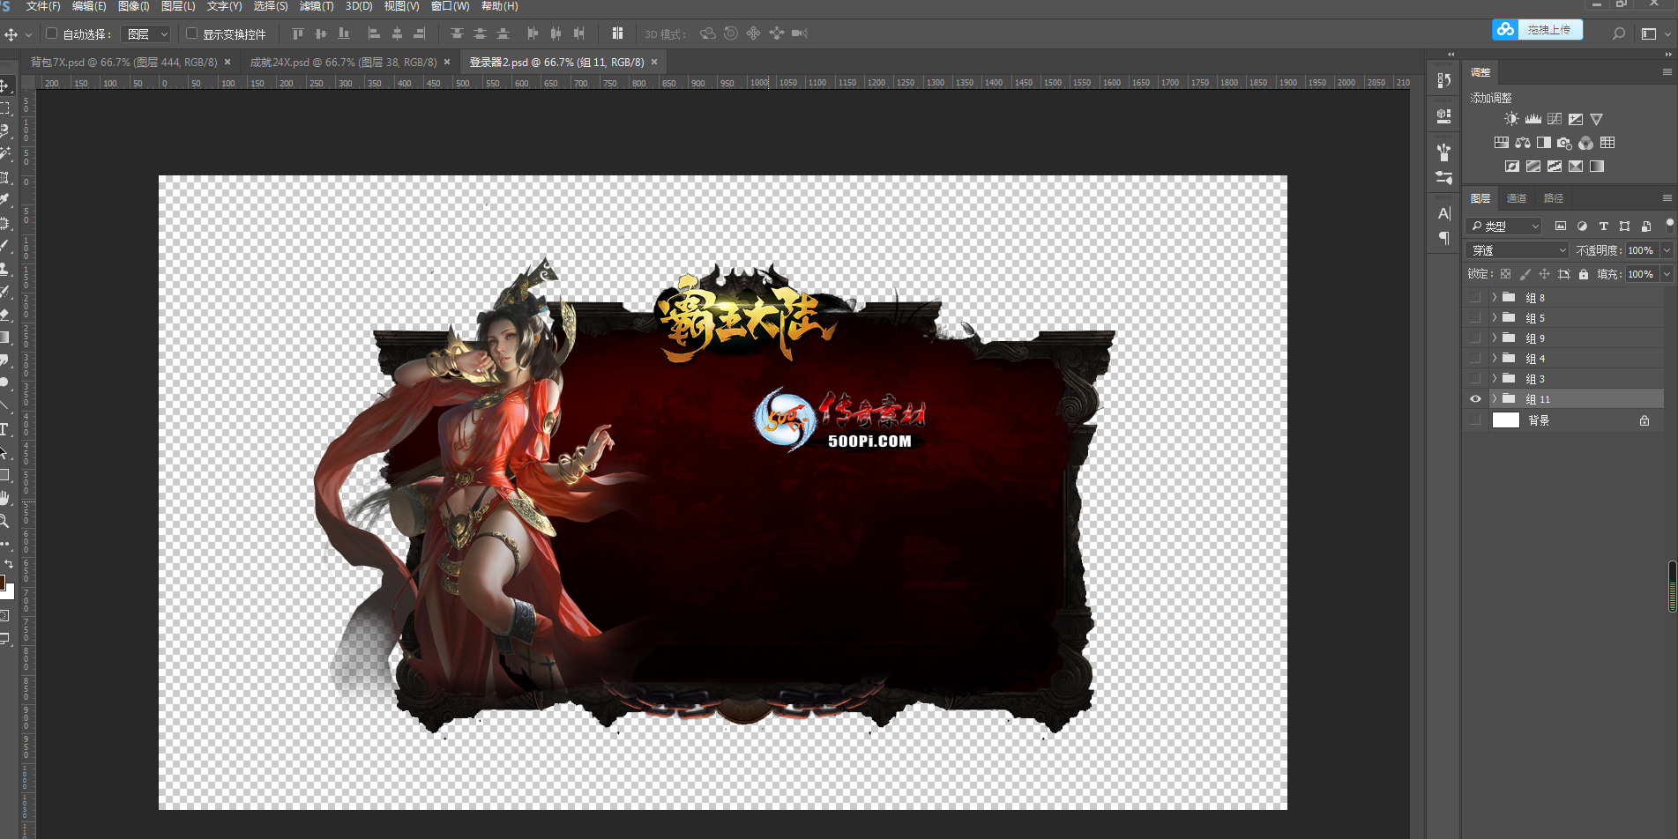Open the 不透明度 opacity dropdown arrow

1667,250
